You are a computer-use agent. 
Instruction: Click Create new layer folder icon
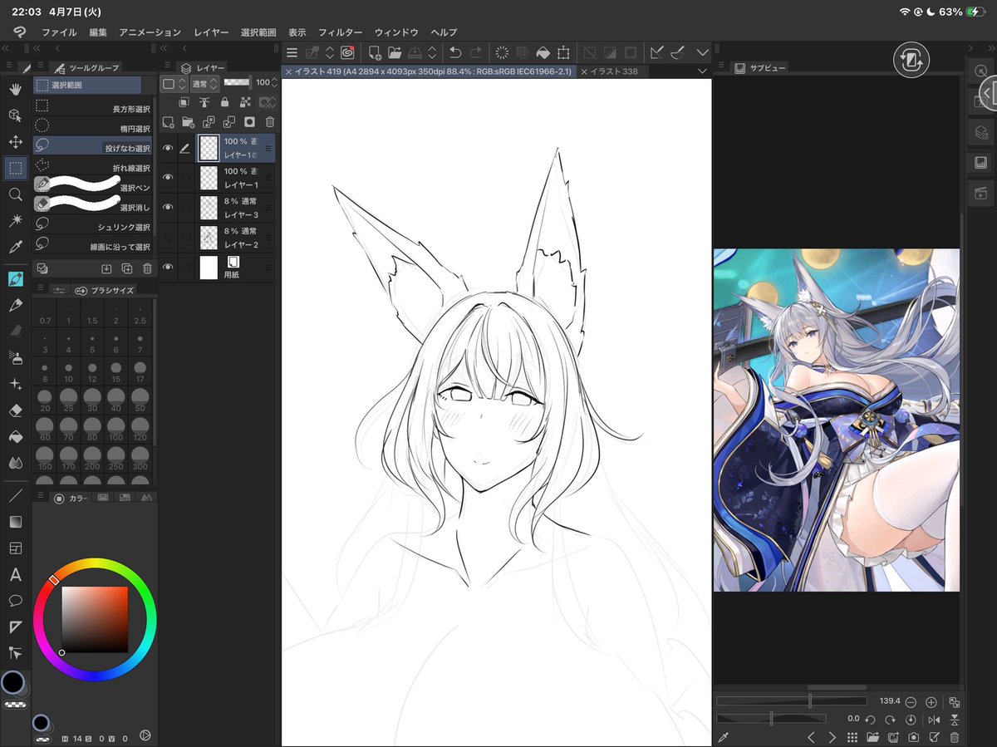(x=189, y=121)
